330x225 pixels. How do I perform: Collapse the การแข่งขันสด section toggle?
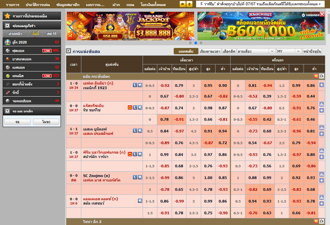tap(68, 51)
